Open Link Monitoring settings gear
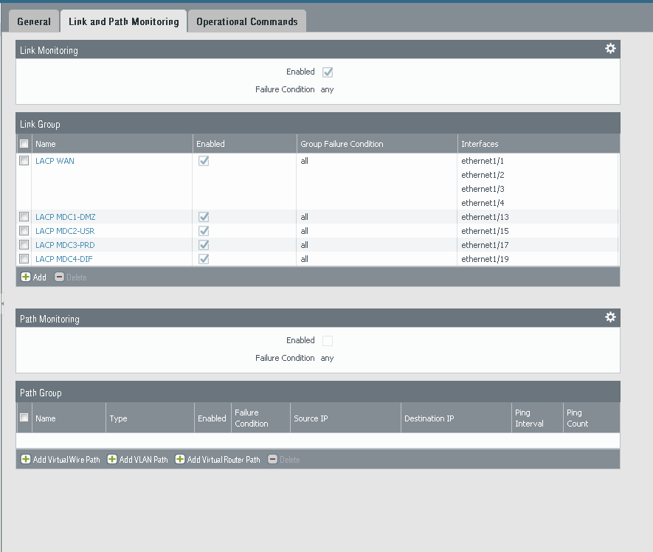653x552 pixels. [x=610, y=49]
